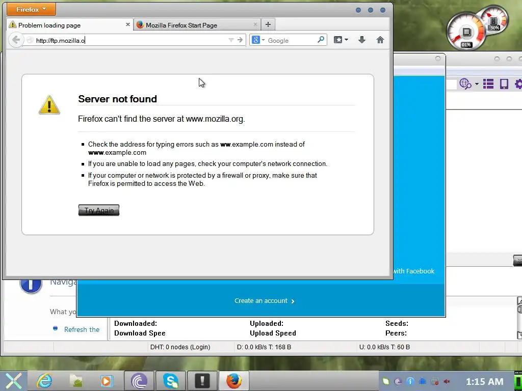Image resolution: width=522 pixels, height=391 pixels.
Task: Click the list view icon in BitTorrent toolbar
Action: (488, 84)
